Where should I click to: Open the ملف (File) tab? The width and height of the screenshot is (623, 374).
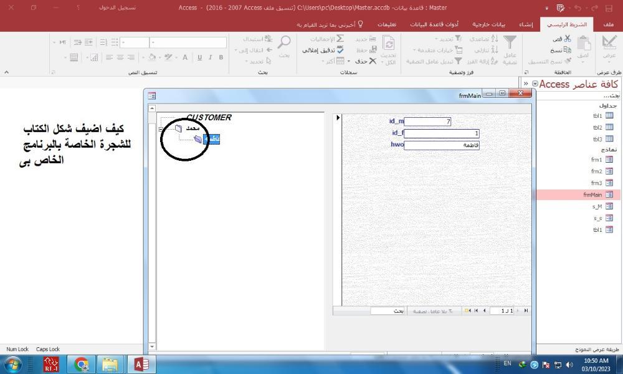pos(608,24)
